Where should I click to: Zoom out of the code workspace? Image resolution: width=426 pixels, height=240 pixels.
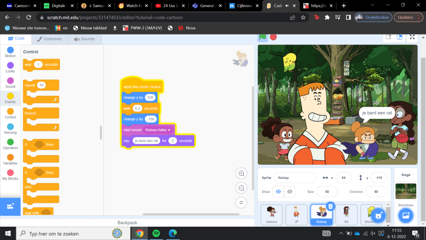[241, 188]
